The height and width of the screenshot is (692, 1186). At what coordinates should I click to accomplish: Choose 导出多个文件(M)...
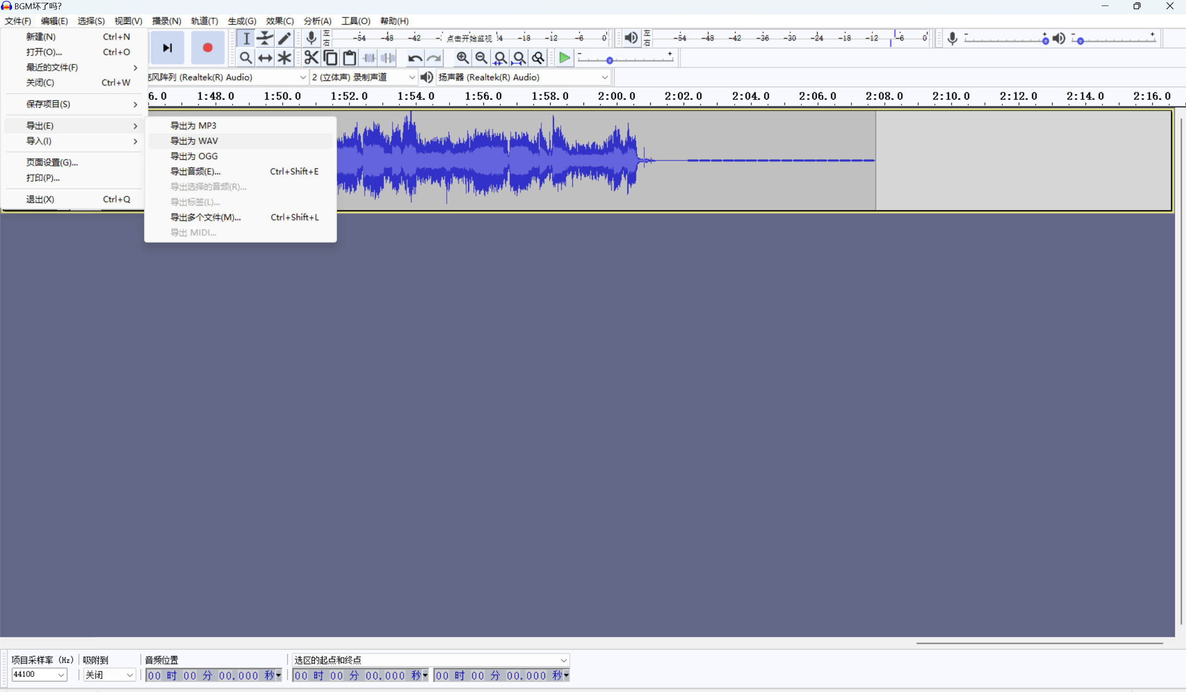240,217
